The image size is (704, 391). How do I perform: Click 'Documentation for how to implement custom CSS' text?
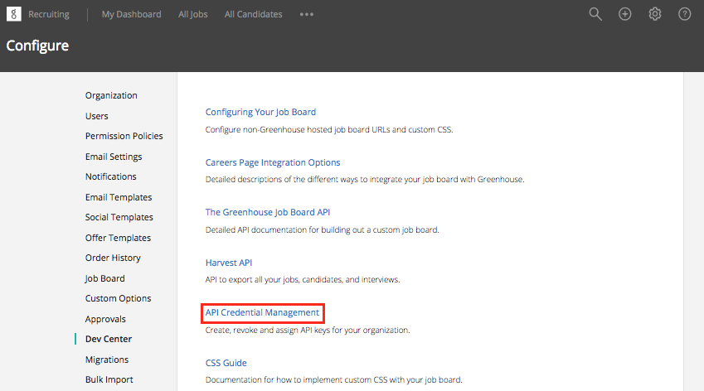click(333, 379)
